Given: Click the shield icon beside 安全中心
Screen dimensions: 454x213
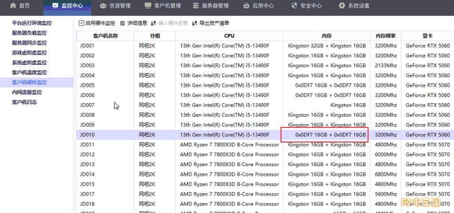Looking at the screenshot, I should pos(294,5).
